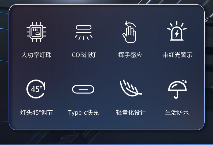
Task: Click the umbrella waterproof icon
Action: point(177,89)
